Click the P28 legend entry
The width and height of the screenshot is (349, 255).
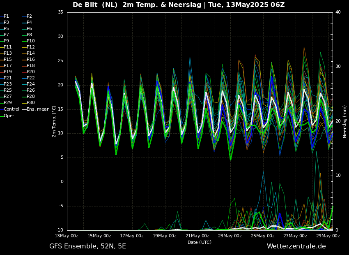(x=31, y=97)
